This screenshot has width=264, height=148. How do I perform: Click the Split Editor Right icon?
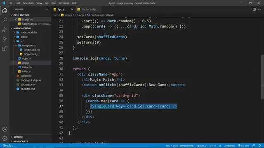tap(254, 9)
